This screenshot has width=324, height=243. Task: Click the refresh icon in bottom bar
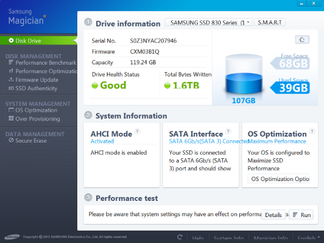pos(180,238)
